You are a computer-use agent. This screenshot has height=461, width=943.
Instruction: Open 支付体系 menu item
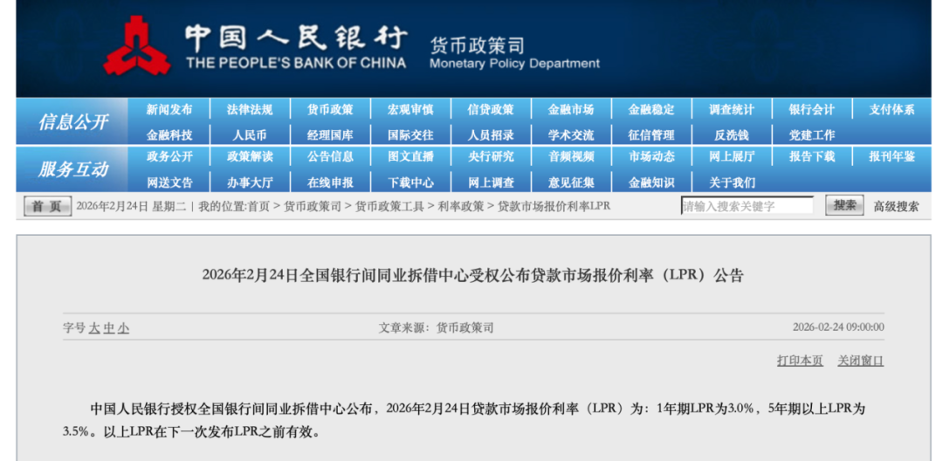pyautogui.click(x=891, y=109)
